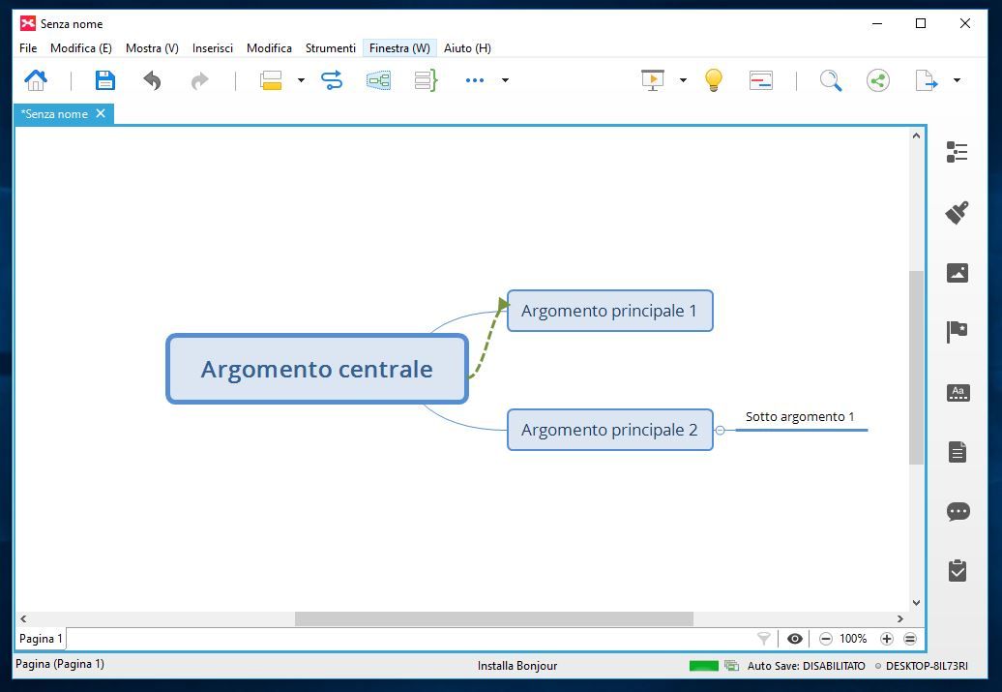Save the mind map with floppy icon

point(104,80)
